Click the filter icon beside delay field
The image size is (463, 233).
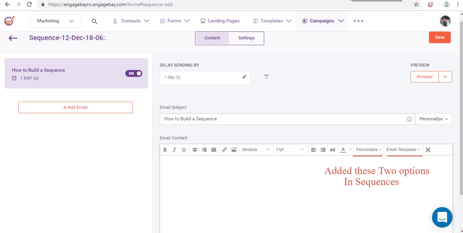click(266, 77)
